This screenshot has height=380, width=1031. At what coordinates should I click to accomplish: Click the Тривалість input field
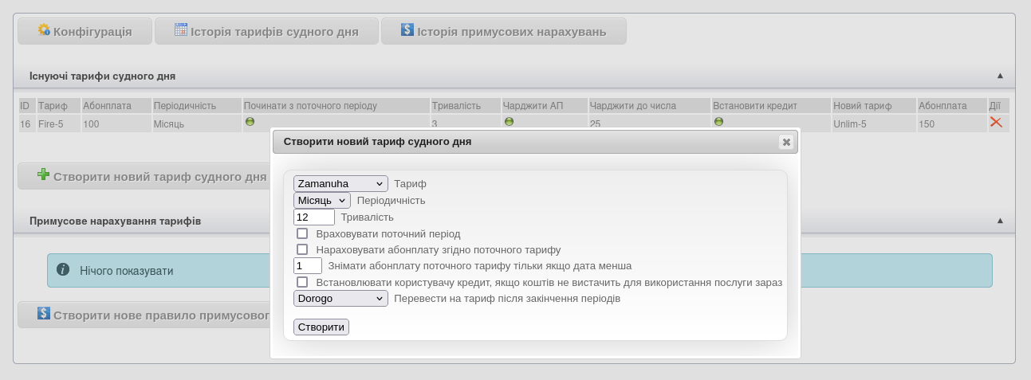point(314,217)
